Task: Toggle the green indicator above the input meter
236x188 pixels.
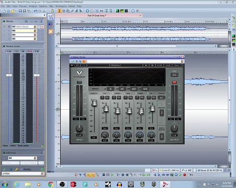Action: pyautogui.click(x=79, y=82)
